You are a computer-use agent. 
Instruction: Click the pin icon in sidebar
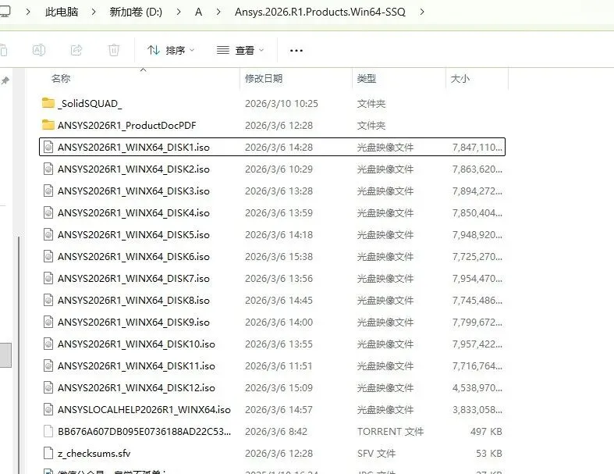[x=5, y=80]
